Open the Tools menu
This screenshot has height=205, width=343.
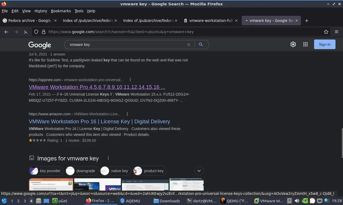(x=79, y=11)
